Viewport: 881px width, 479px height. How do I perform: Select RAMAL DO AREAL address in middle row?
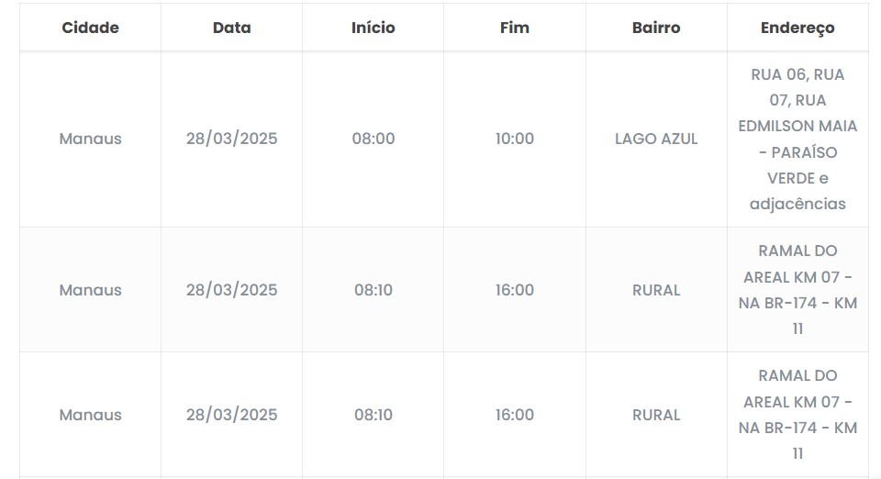click(x=797, y=289)
